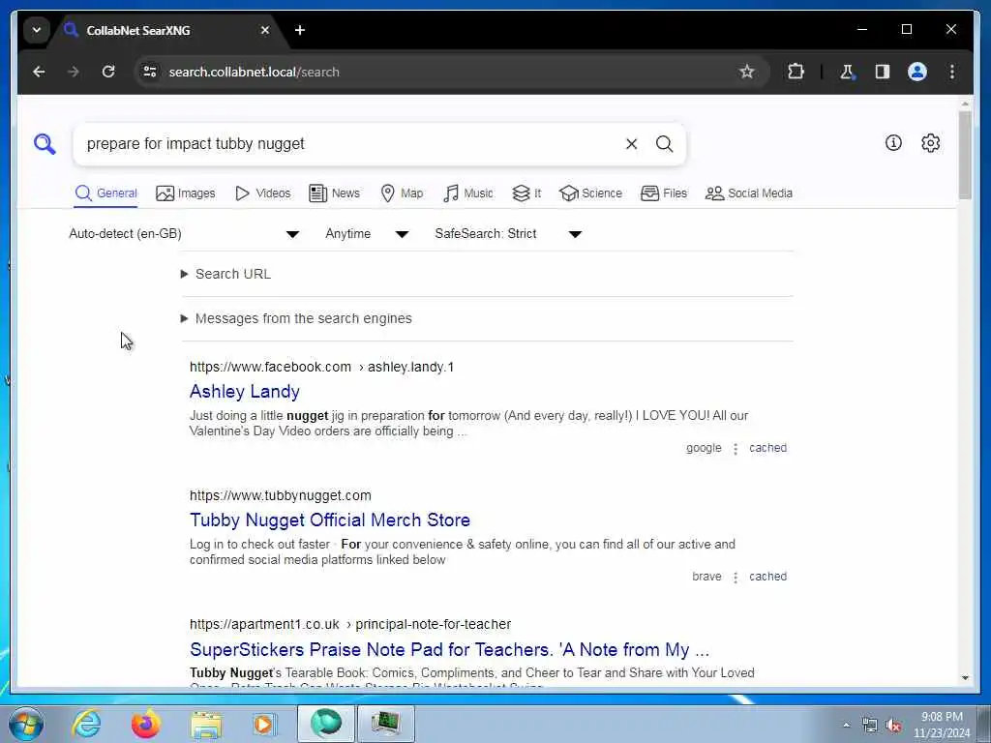The height and width of the screenshot is (743, 991).
Task: Launch Internet Explorer from the taskbar
Action: point(86,724)
